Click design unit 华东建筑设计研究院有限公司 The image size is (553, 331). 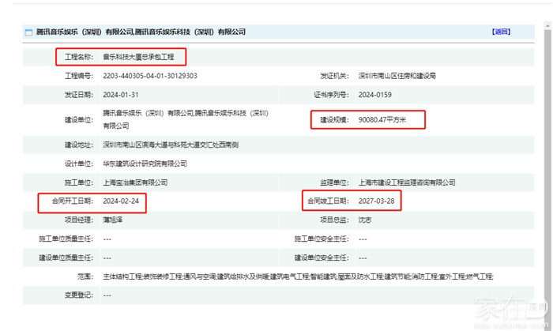tap(145, 164)
